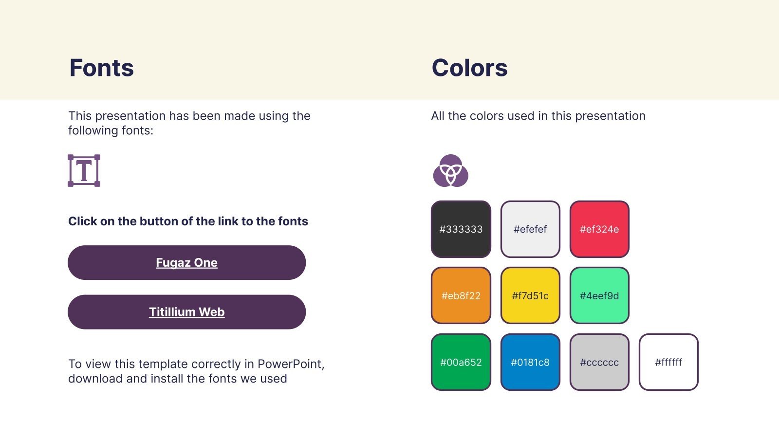Pick the #4eef9d mint green swatch
Screen dimensions: 779x438
coord(599,295)
